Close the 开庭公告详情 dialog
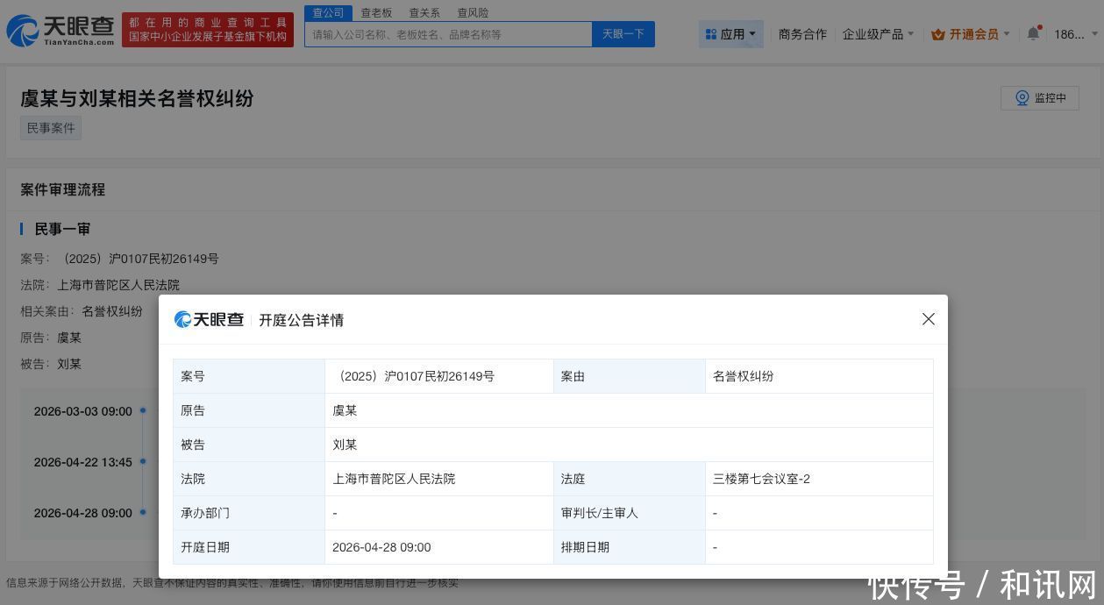The width and height of the screenshot is (1104, 605). tap(928, 319)
